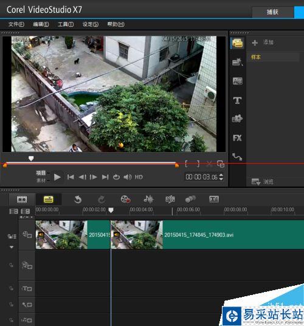This screenshot has height=326, width=304.
Task: Switch to Storyboard view
Action: click(x=22, y=199)
